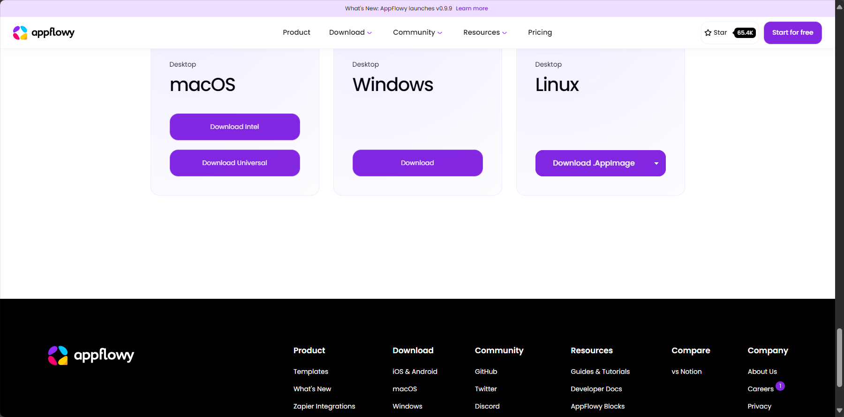This screenshot has width=844, height=417.
Task: Click the vertical scrollbar thumb
Action: [839, 358]
